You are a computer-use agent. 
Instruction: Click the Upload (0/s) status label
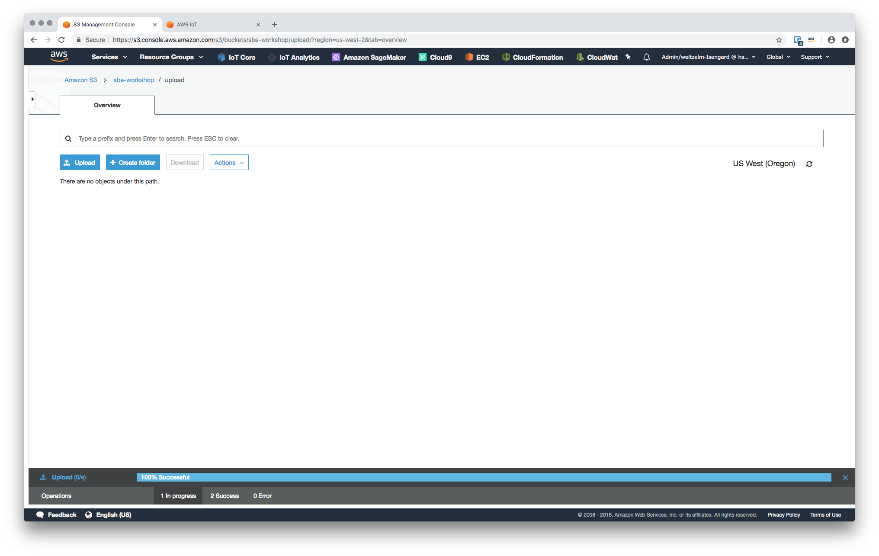point(68,477)
